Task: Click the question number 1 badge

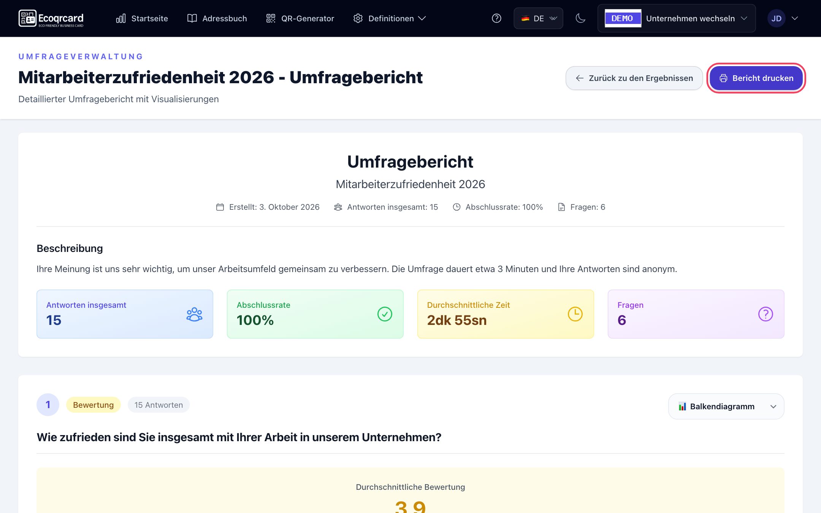Action: tap(48, 405)
